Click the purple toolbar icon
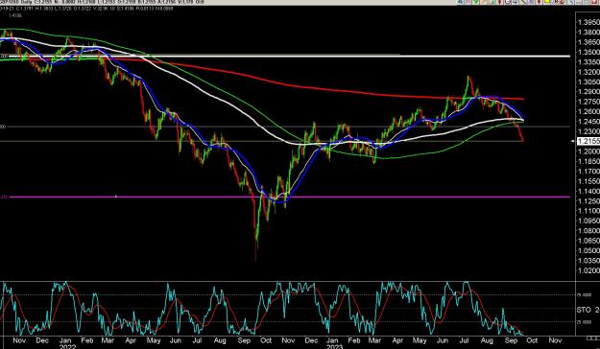 [x=531, y=2]
